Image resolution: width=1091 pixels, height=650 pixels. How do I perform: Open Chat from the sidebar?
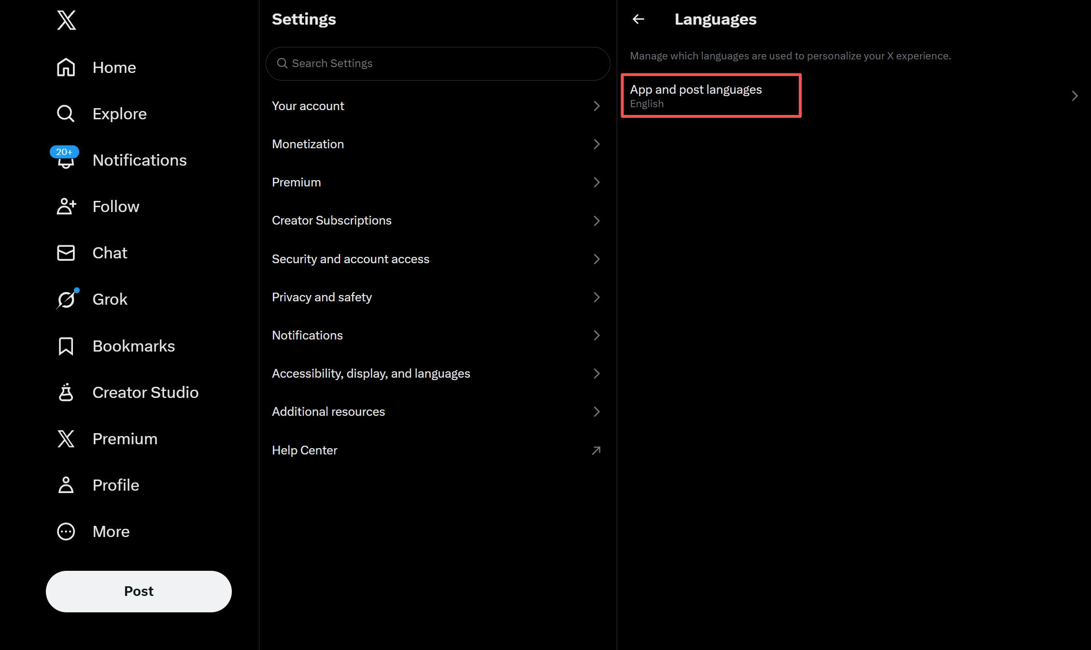pyautogui.click(x=110, y=253)
